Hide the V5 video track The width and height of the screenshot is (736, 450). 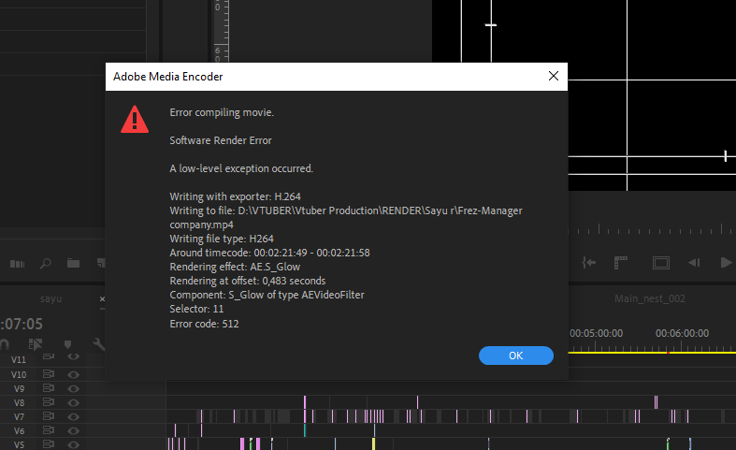pyautogui.click(x=73, y=444)
